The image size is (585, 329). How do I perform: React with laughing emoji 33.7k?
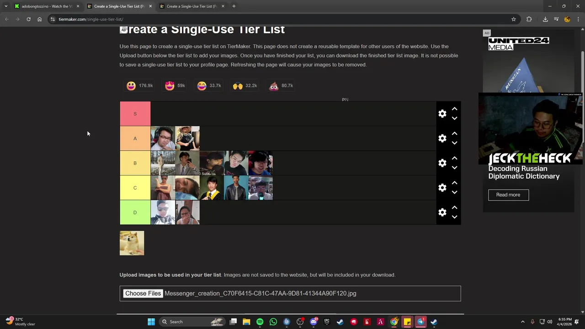[x=209, y=86]
